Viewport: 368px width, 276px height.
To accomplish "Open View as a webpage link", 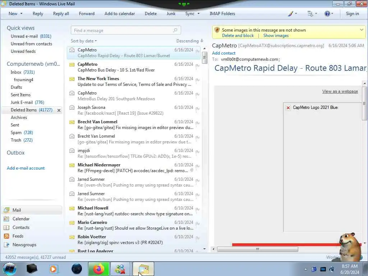I will pyautogui.click(x=340, y=91).
